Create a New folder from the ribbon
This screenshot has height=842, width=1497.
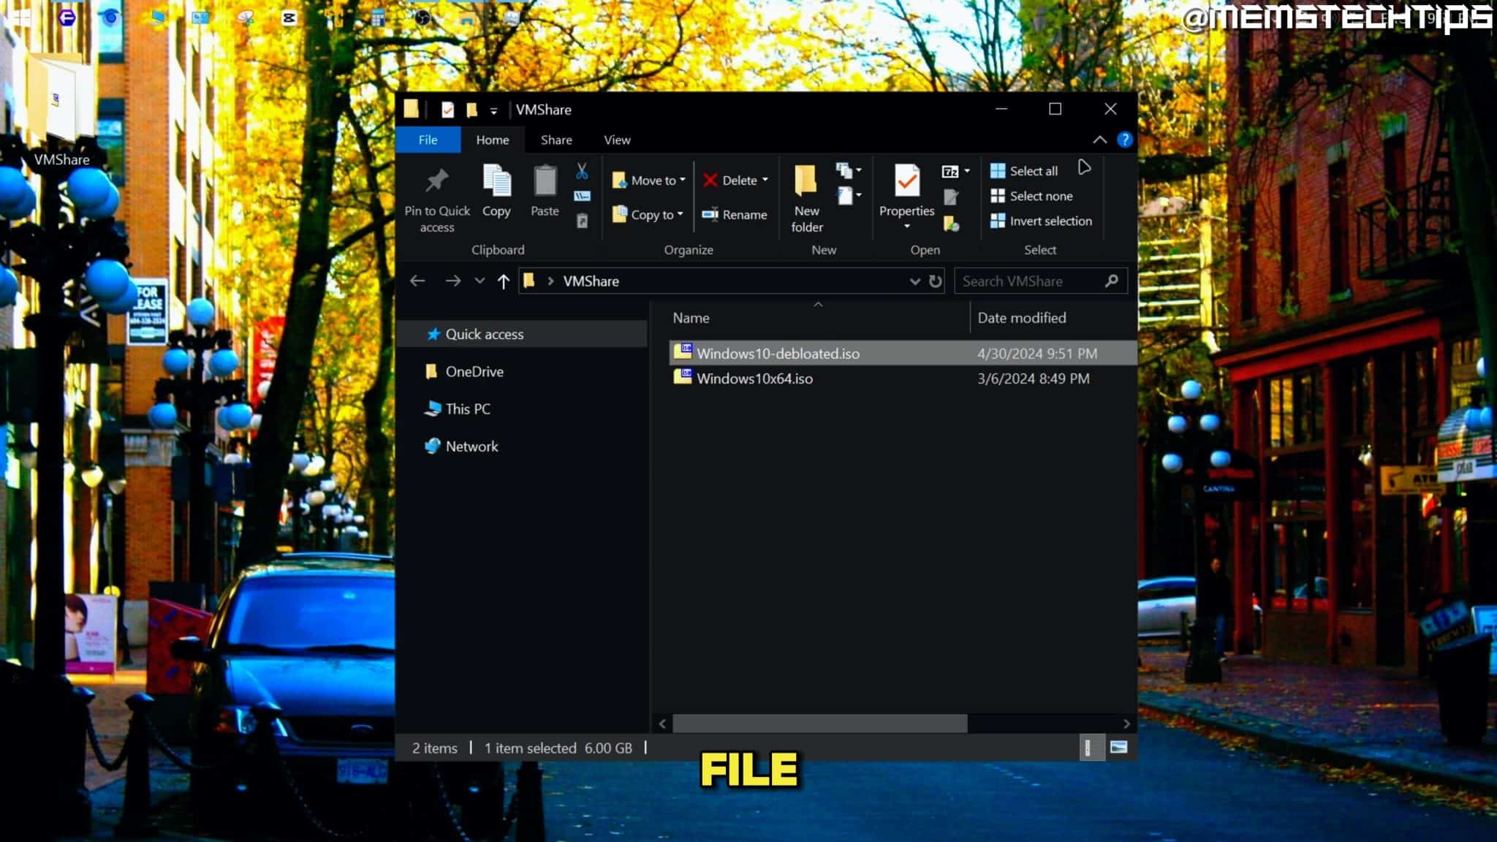[x=806, y=198]
